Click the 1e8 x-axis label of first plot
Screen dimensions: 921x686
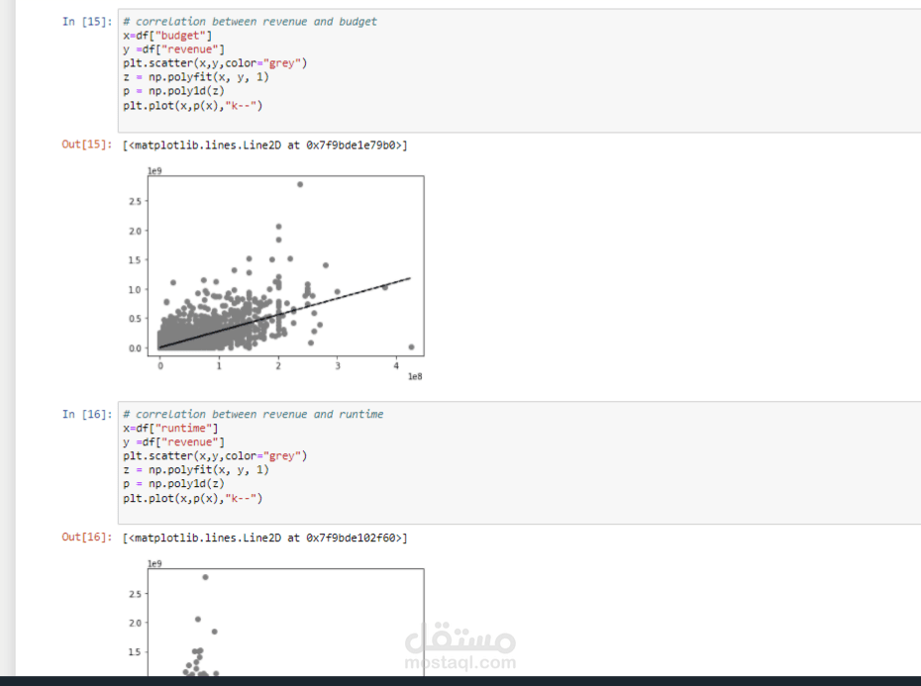415,377
